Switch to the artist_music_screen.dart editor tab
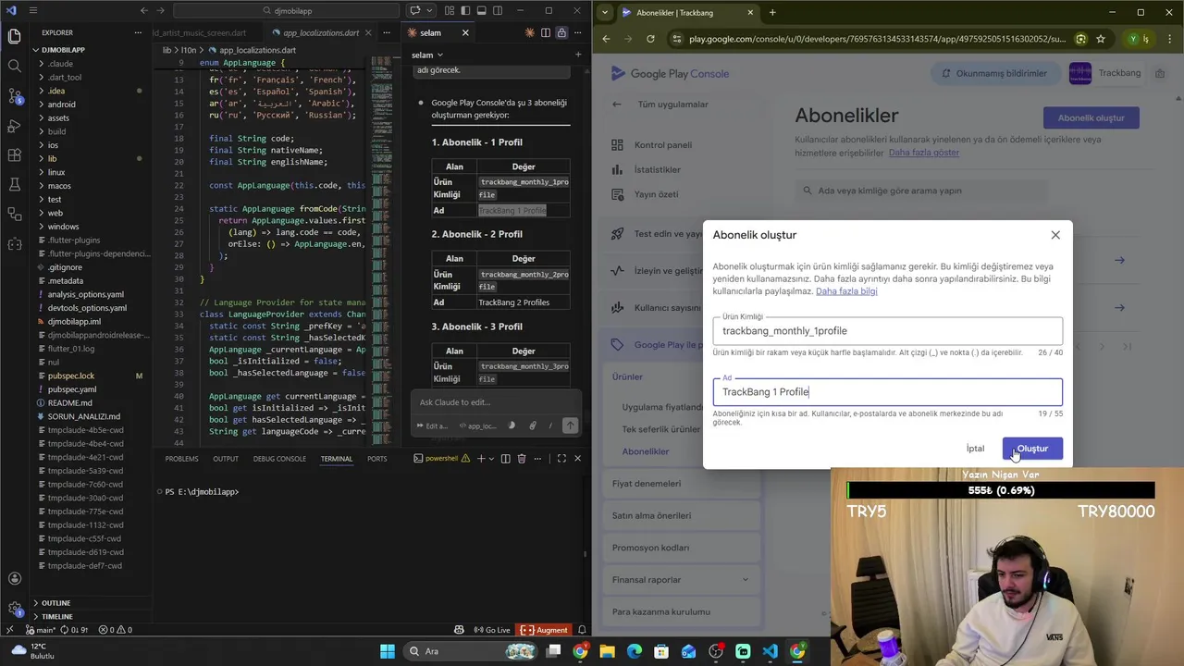The image size is (1184, 666). (200, 32)
